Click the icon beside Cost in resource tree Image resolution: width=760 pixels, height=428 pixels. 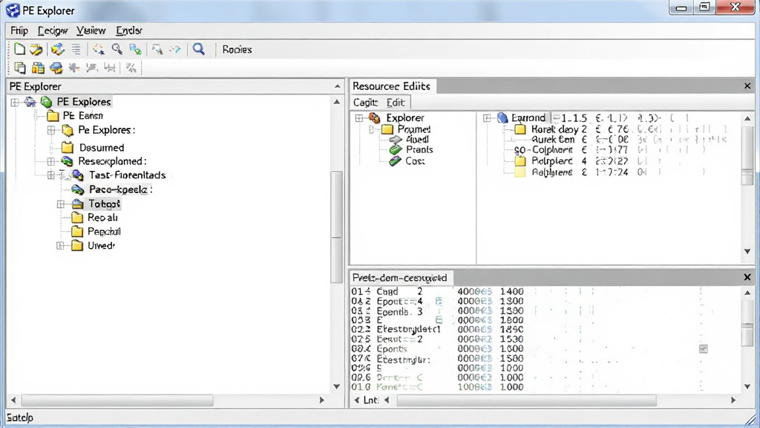point(396,160)
